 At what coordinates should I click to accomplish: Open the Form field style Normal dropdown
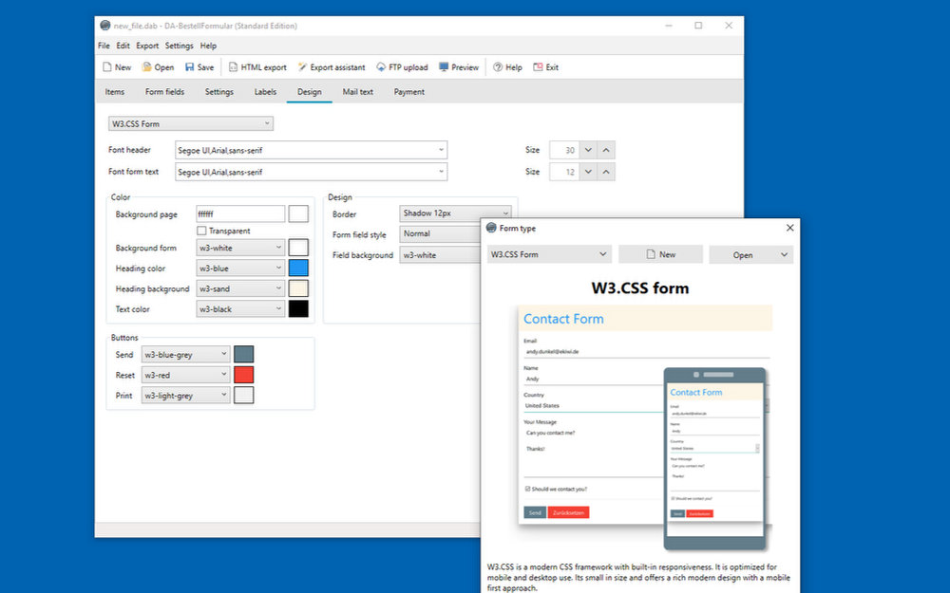(x=440, y=233)
